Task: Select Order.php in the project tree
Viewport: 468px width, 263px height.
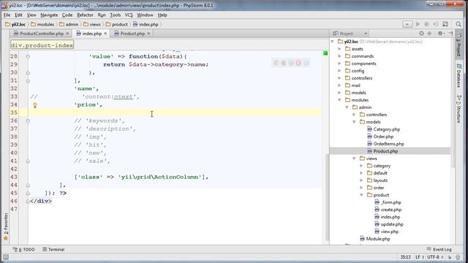Action: tap(383, 137)
